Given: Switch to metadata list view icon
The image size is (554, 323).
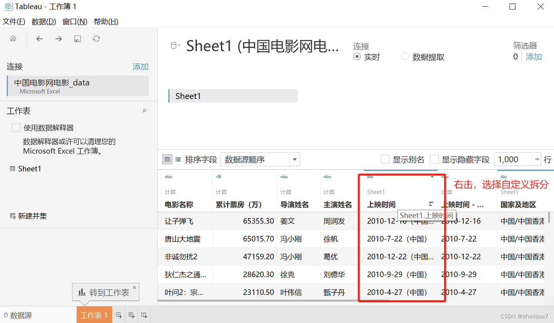Looking at the screenshot, I should click(178, 160).
